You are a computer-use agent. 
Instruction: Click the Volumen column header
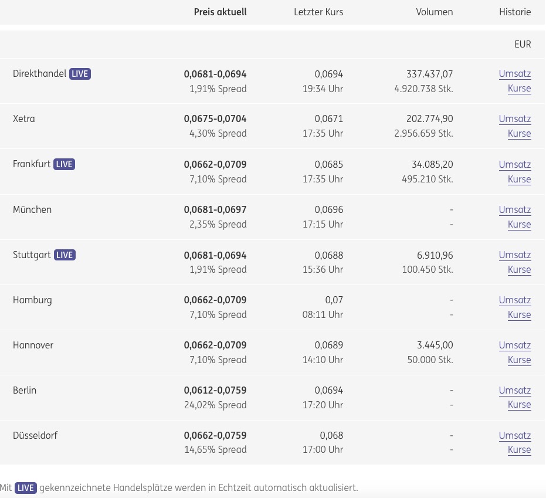[434, 12]
